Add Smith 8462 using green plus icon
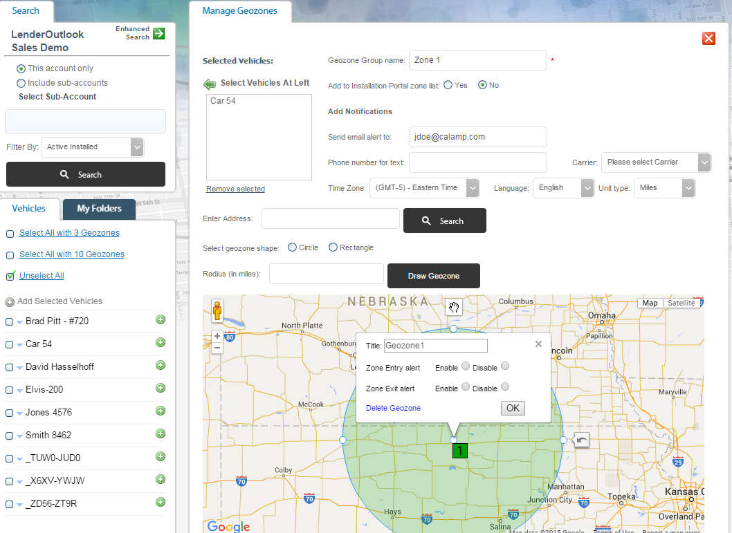This screenshot has width=732, height=533. click(161, 433)
